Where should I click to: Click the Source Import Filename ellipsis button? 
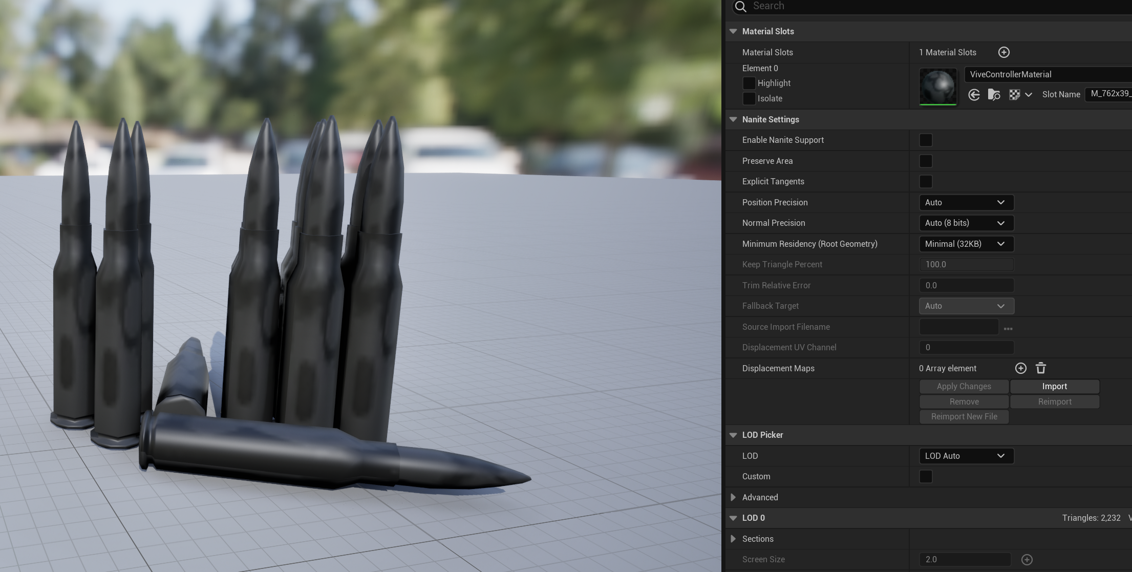coord(1008,328)
